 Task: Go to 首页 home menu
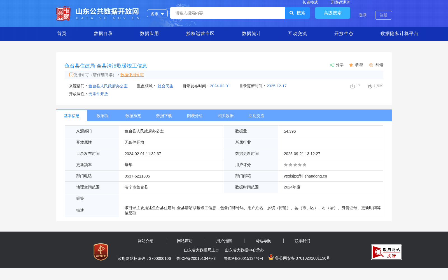(x=62, y=34)
